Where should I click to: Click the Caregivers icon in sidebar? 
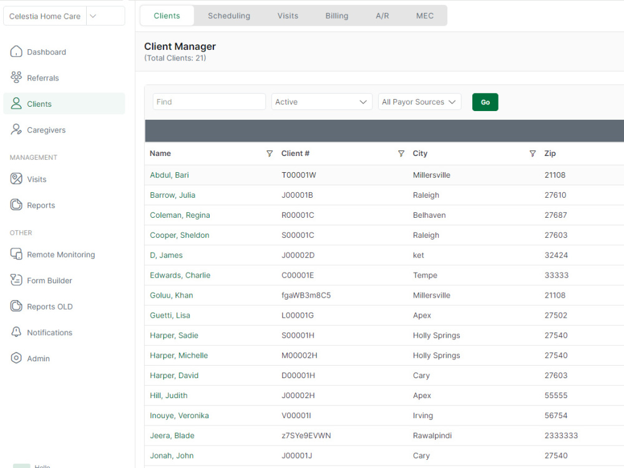(x=16, y=129)
